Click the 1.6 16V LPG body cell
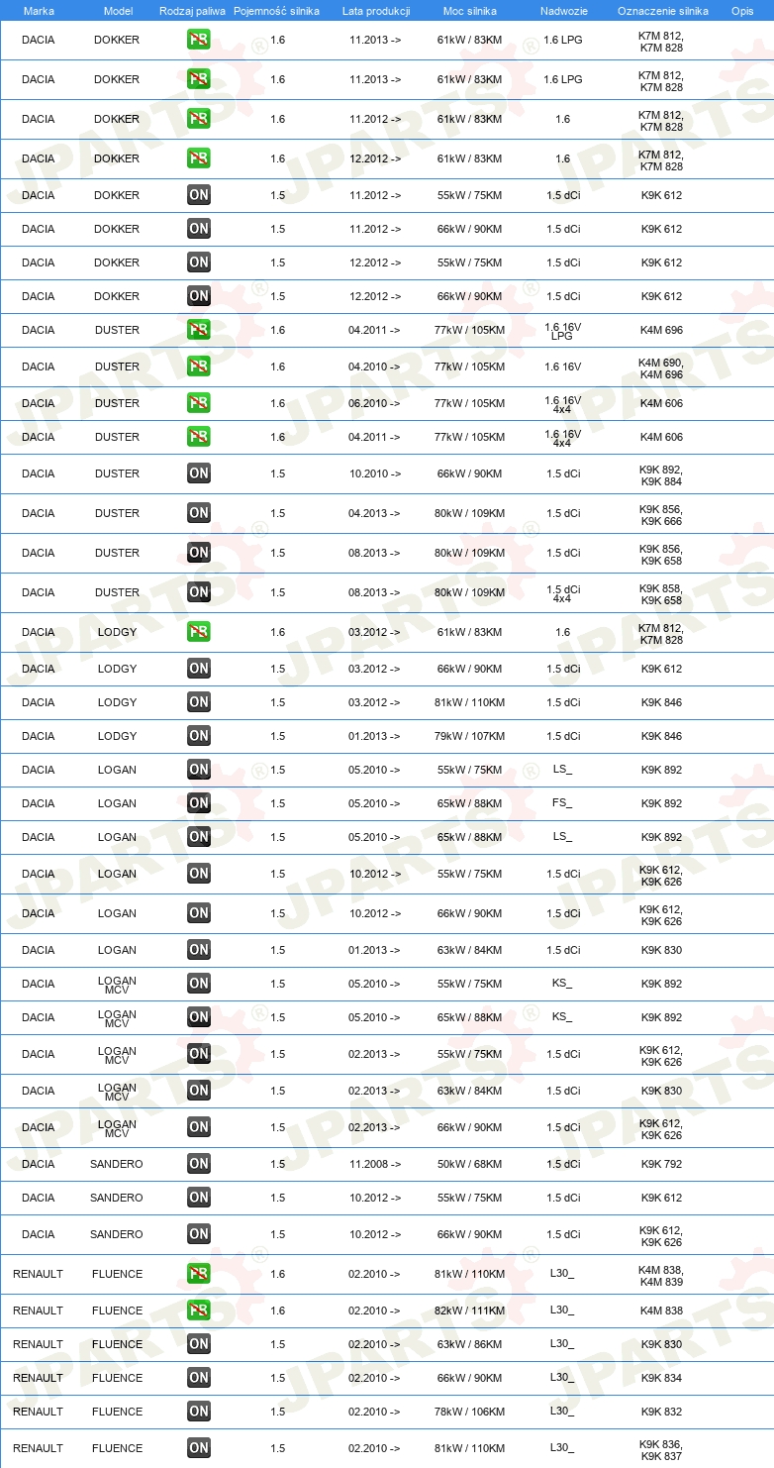774x1468 pixels. pyautogui.click(x=562, y=330)
